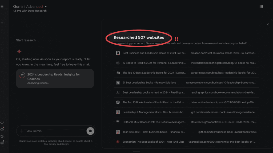The image size is (273, 153).
Task: Click the Gemini sparkle icon
Action: (x=19, y=51)
